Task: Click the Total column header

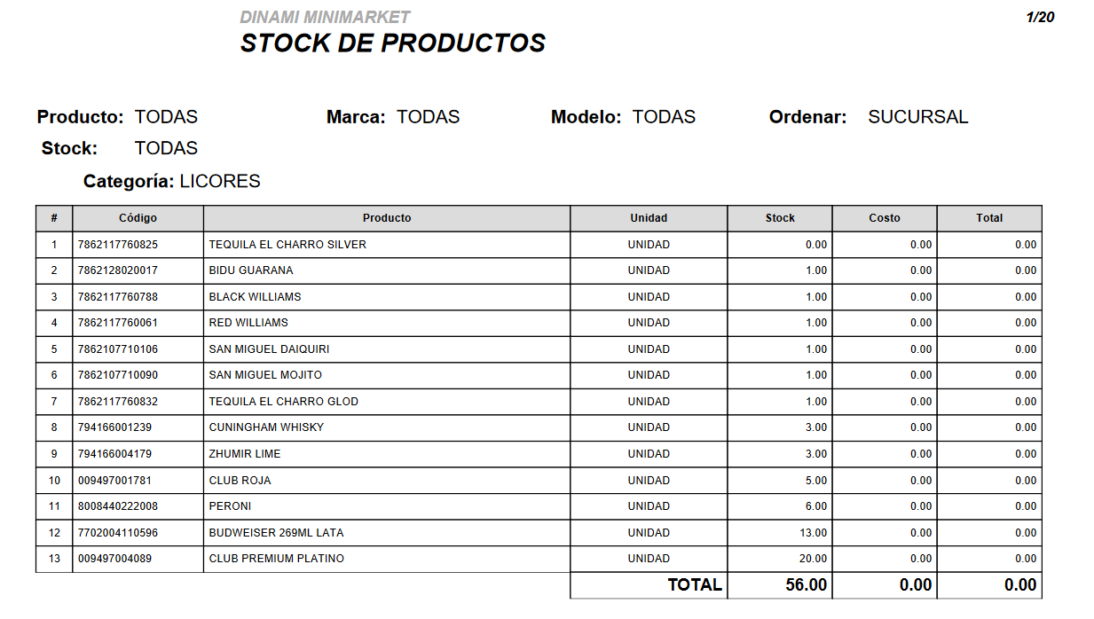Action: (x=989, y=218)
